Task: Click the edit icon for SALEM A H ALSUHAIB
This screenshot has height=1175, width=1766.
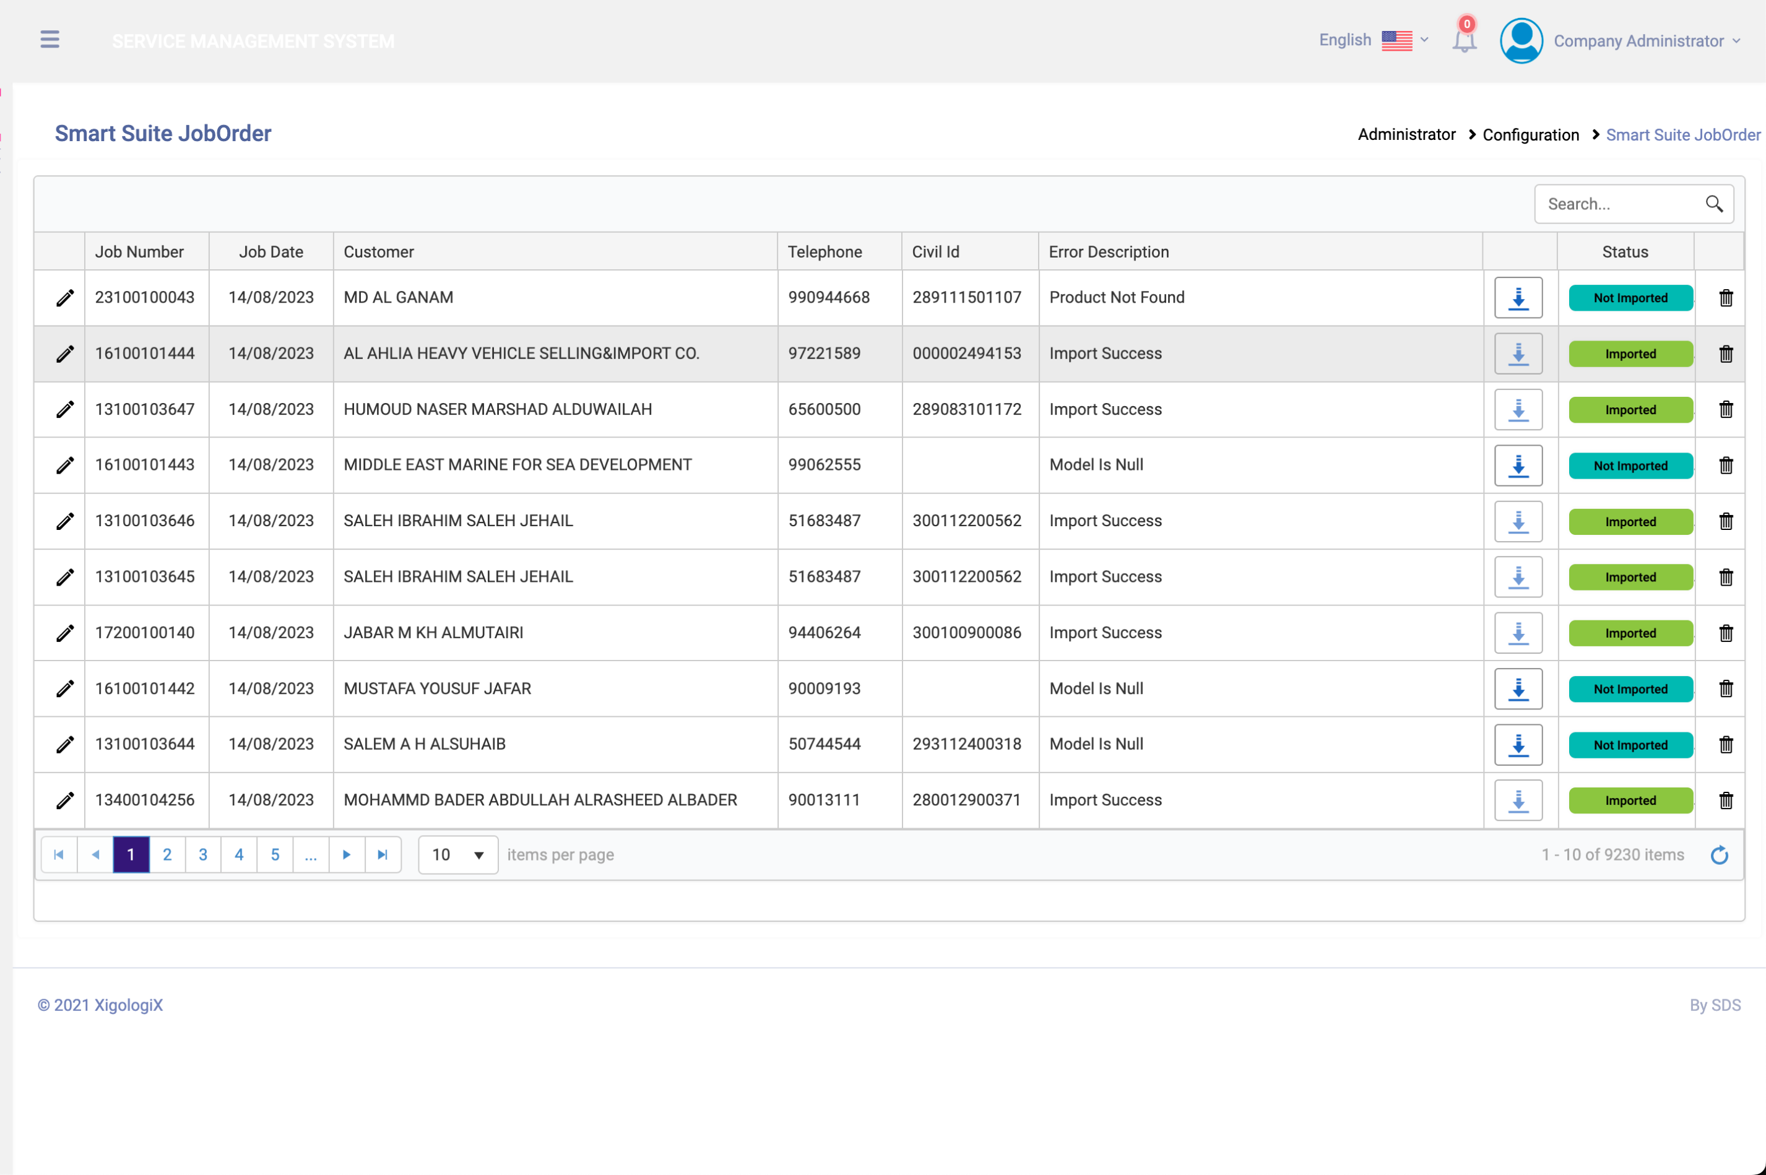Action: (x=66, y=744)
